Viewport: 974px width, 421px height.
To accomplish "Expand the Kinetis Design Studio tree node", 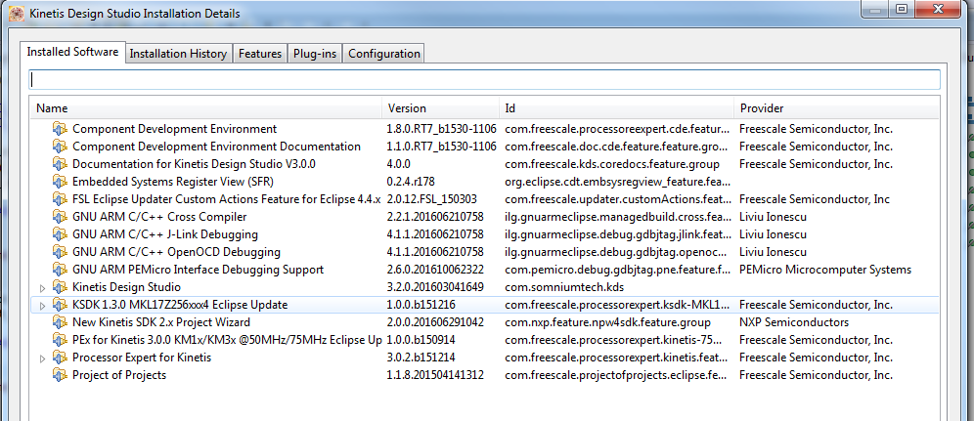I will click(41, 287).
